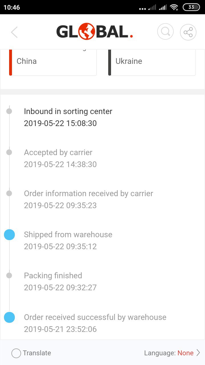
Task: Tap the gray dot beside Packing finished
Action: (9, 275)
